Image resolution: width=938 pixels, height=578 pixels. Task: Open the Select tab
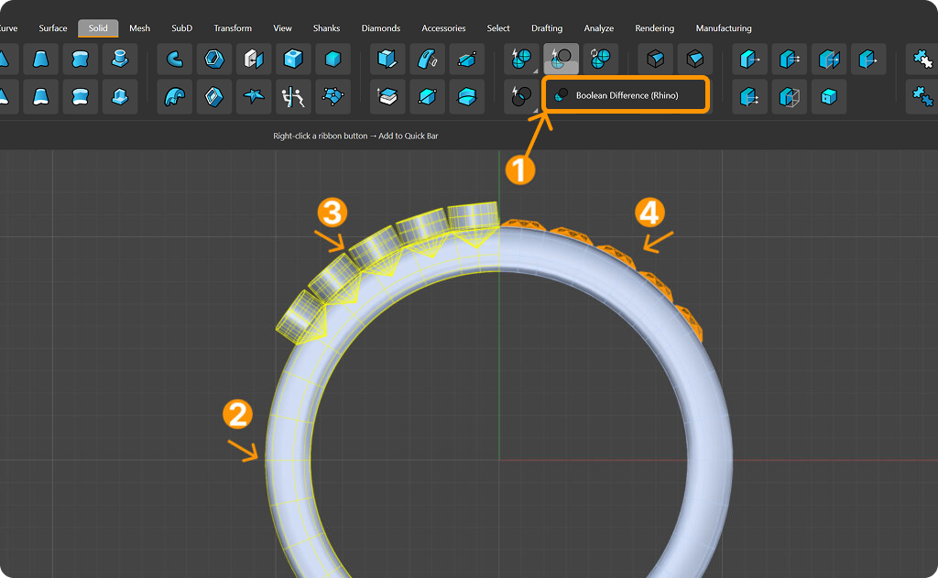pyautogui.click(x=498, y=28)
